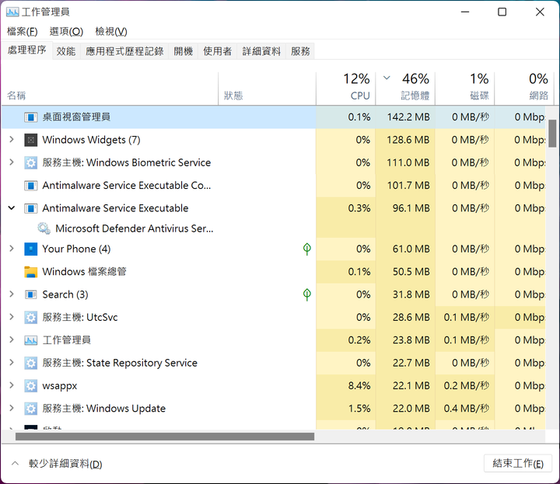
Task: Select the 1.5% CPU cell of Windows Update
Action: (x=345, y=409)
